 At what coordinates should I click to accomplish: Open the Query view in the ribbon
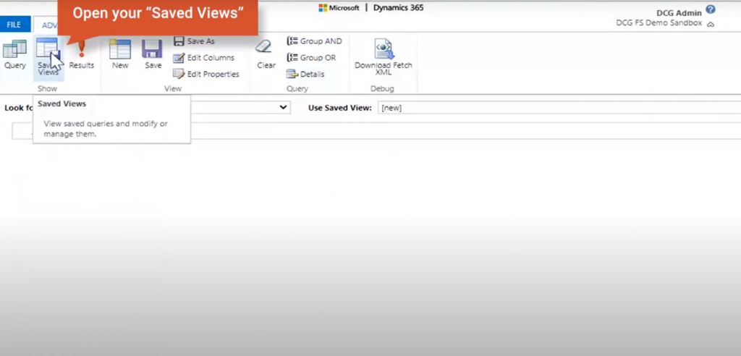coord(14,55)
